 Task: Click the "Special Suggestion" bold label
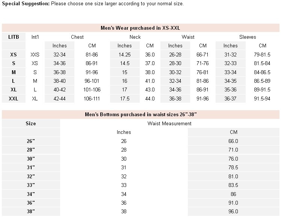[25, 4]
